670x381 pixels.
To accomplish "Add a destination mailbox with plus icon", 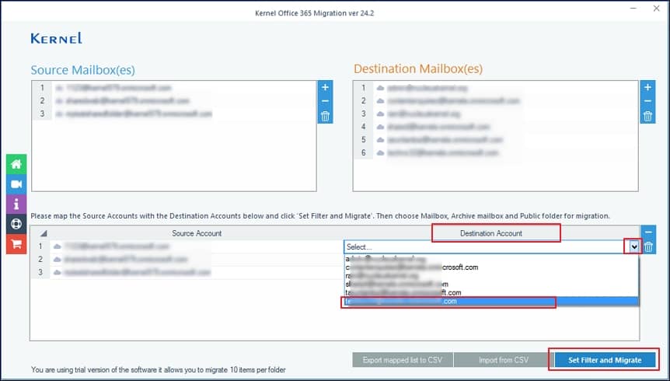I will (647, 87).
